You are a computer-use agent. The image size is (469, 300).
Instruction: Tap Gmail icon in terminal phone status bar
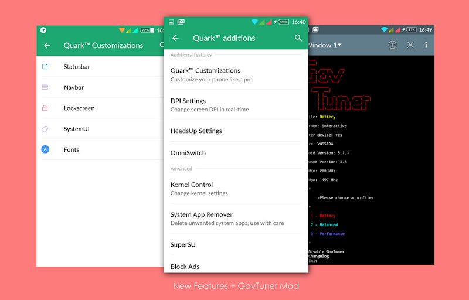pyautogui.click(x=315, y=29)
